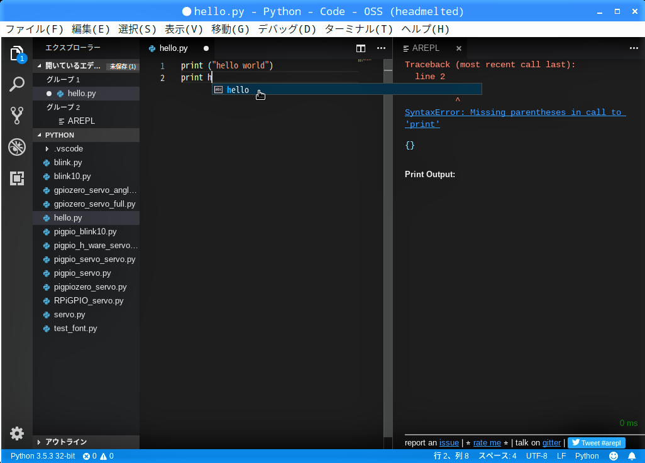Select Python 3.5.3 32-bit interpreter in status bar
The height and width of the screenshot is (463, 645).
43,456
